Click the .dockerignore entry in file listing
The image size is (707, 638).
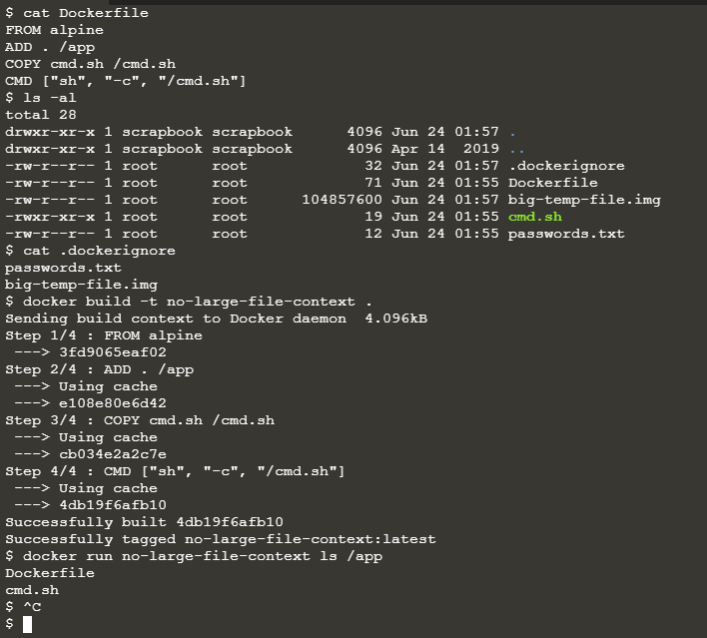pyautogui.click(x=567, y=166)
